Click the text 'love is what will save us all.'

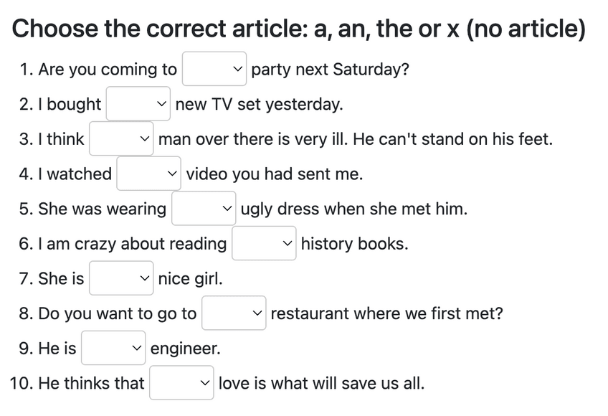tap(321, 384)
